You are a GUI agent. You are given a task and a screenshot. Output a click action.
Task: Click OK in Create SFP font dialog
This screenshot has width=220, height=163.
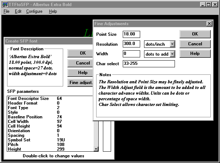click(80, 53)
